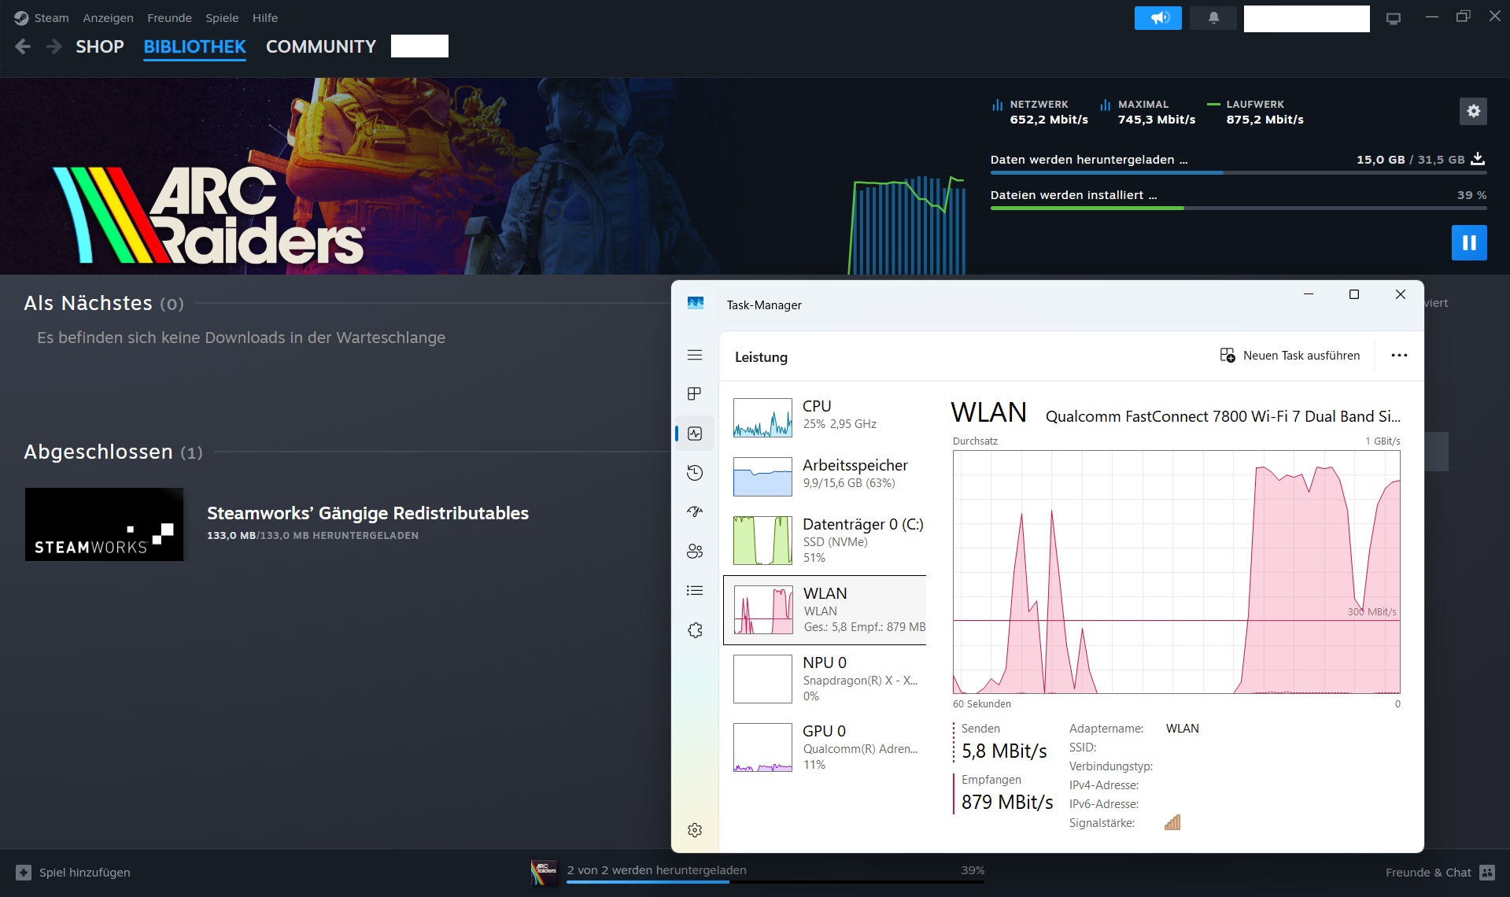Select the Arbeitsspeicher performance item
Image resolution: width=1510 pixels, height=897 pixels.
pos(825,476)
